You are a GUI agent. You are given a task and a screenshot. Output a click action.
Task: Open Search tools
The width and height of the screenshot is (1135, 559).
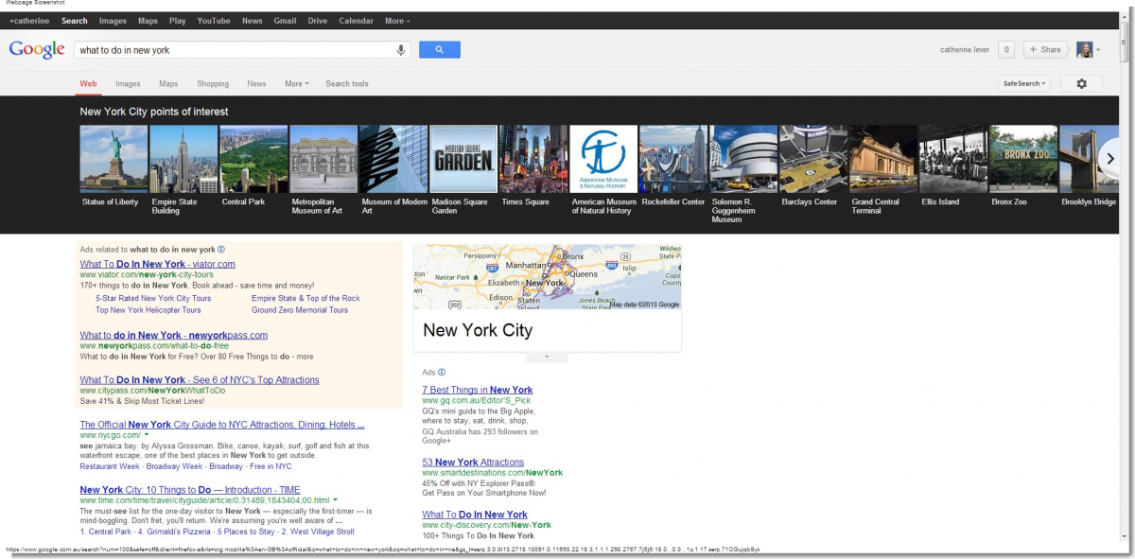click(x=347, y=84)
